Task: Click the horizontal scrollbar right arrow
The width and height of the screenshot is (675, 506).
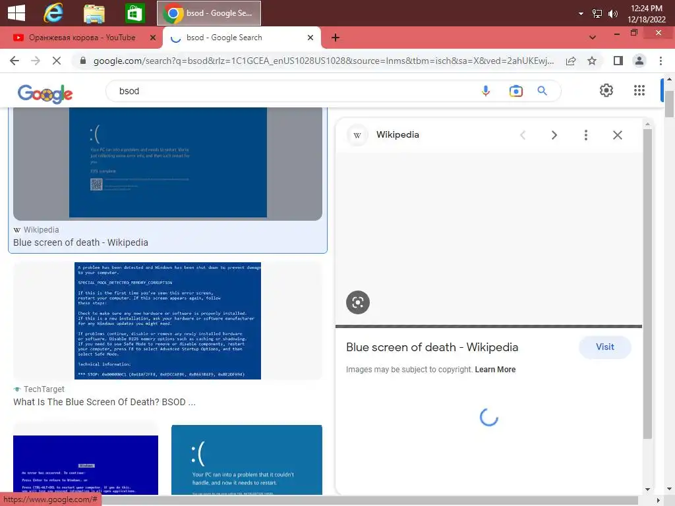Action: [x=659, y=501]
